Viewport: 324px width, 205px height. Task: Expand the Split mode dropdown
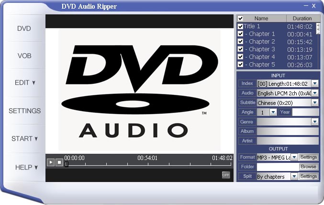(x=294, y=176)
